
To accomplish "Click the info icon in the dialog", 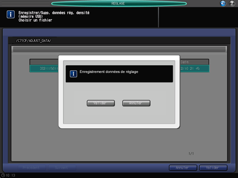I will coord(73,74).
